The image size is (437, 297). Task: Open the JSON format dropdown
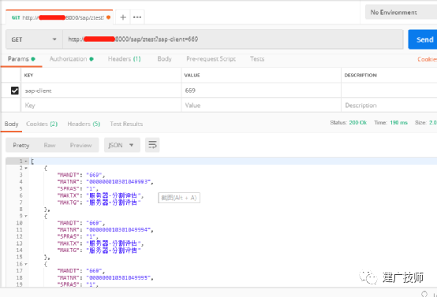tap(122, 145)
